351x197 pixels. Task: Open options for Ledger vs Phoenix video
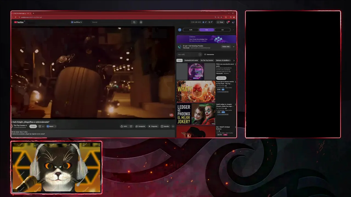235,105
